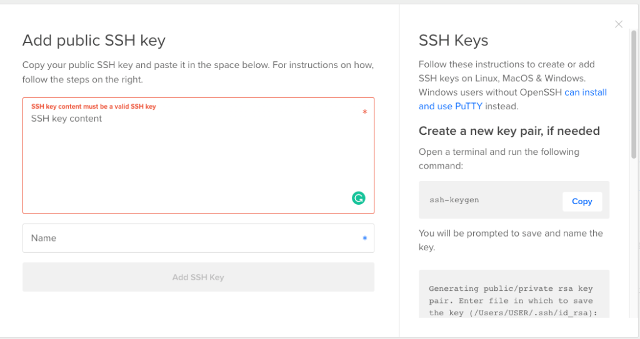Click the right panel's vertical scrollbar

(634, 94)
